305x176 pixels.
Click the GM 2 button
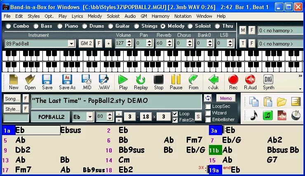[x=86, y=43]
